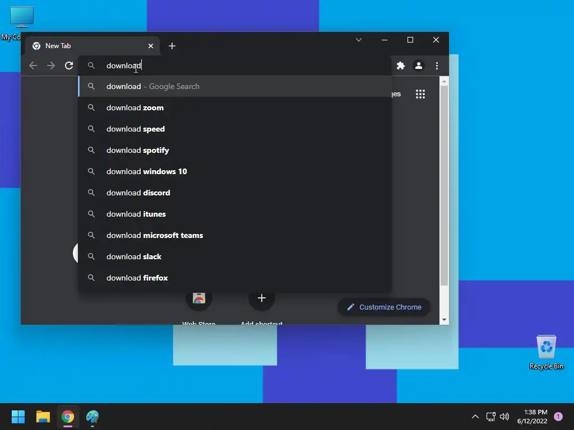Open the Paint taskbar icon
574x430 pixels.
(x=92, y=417)
